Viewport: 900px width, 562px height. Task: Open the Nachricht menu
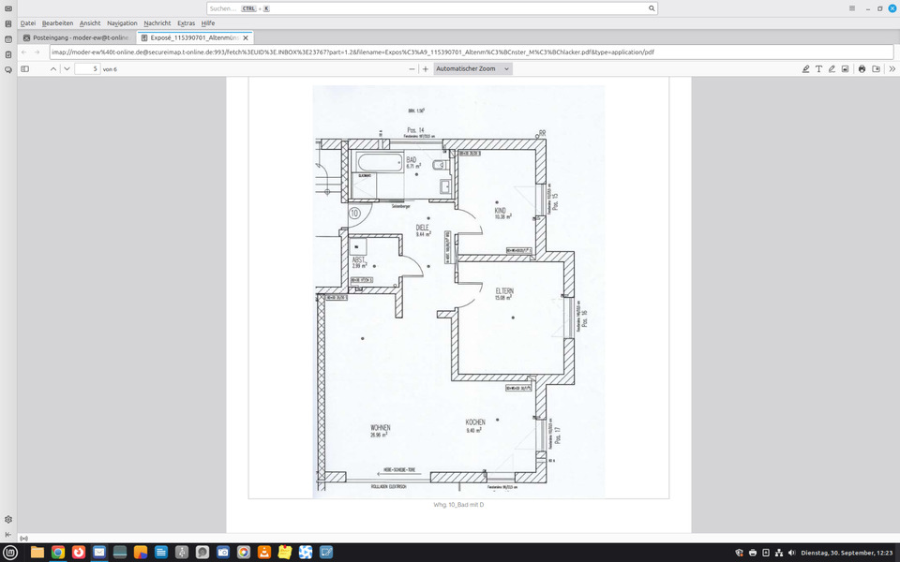click(x=157, y=22)
